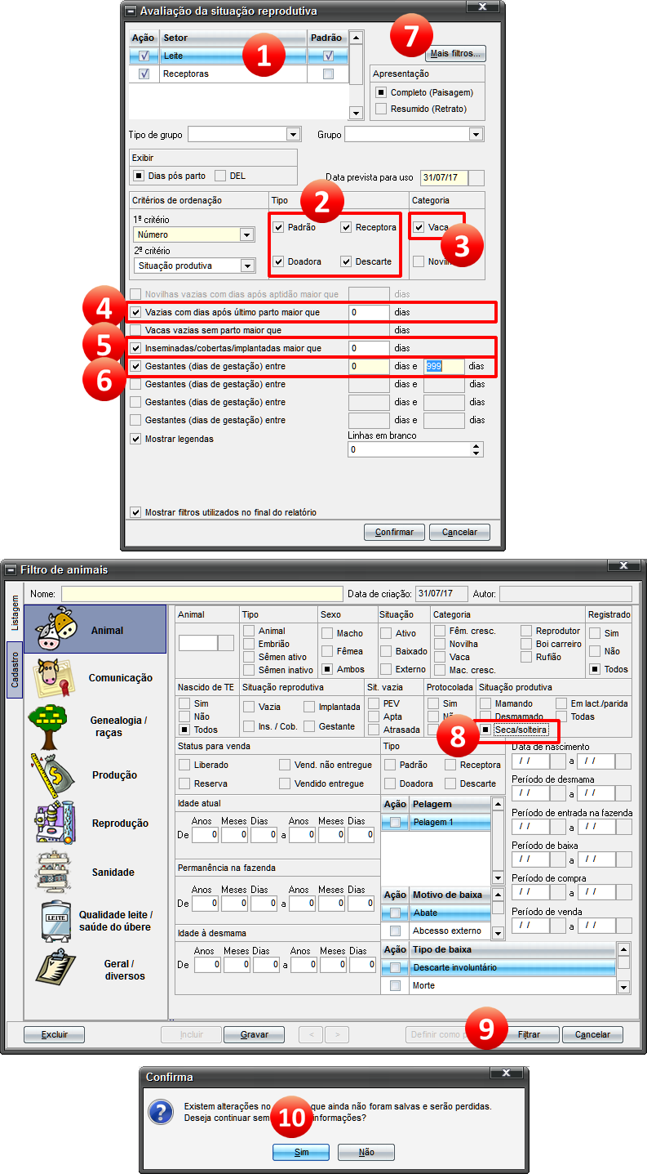Viewport: 647px width, 1174px height.
Task: Toggle Mostrar legendas checkbox
Action: [x=136, y=439]
